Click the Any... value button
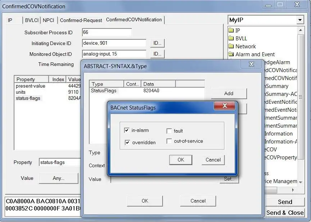311x222 pixels. pyautogui.click(x=59, y=178)
